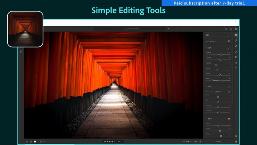Image resolution: width=257 pixels, height=145 pixels.
Task: Click the Share icon in top bar
Action: point(226,29)
